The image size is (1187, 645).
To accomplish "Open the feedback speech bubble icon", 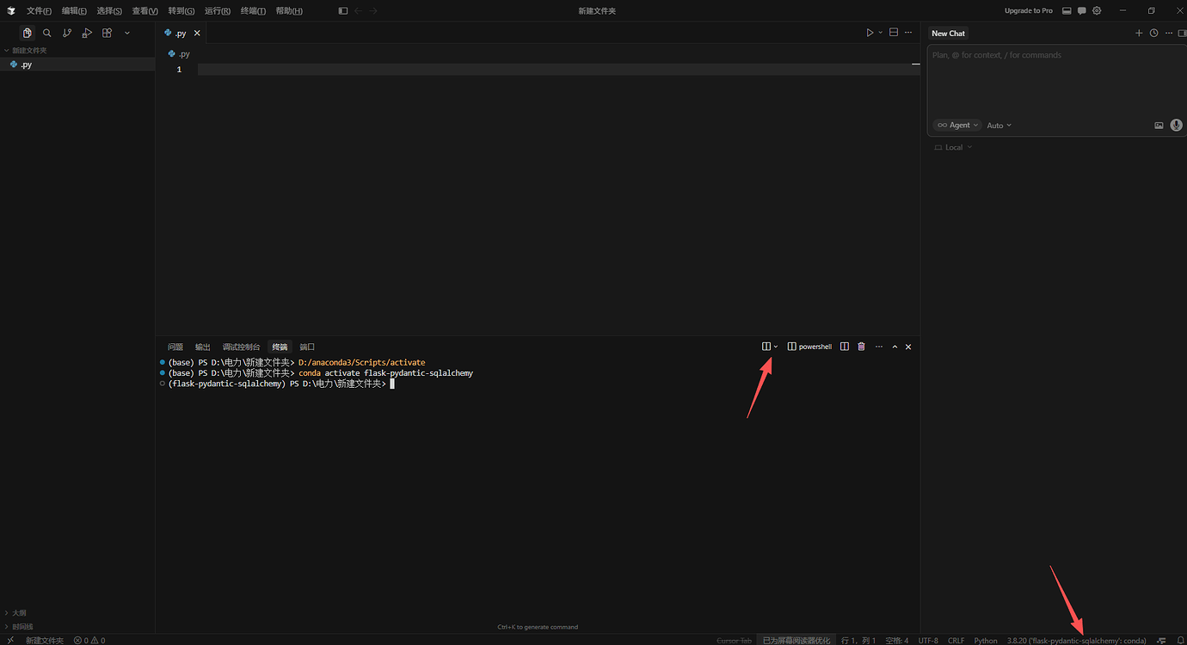I will pyautogui.click(x=1082, y=10).
